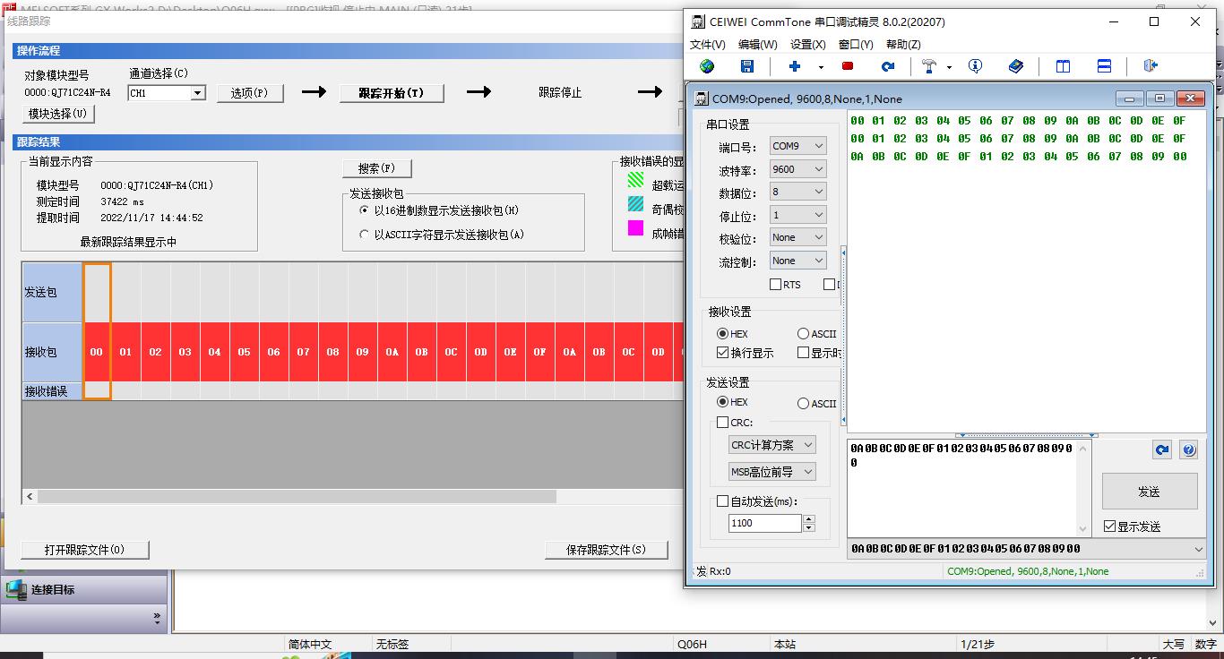The width and height of the screenshot is (1224, 659).
Task: Open the 设置(X) menu
Action: pos(807,44)
